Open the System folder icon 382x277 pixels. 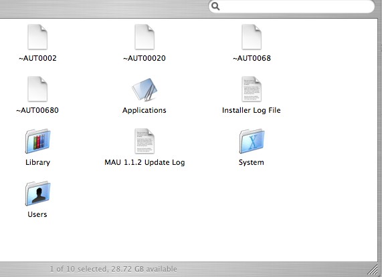(x=252, y=142)
